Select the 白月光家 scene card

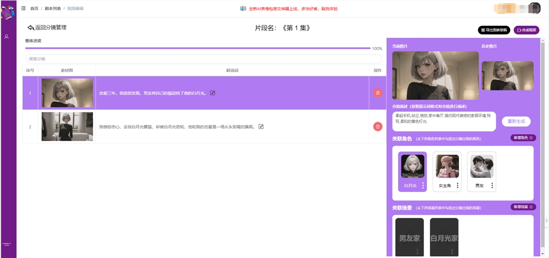(x=444, y=238)
